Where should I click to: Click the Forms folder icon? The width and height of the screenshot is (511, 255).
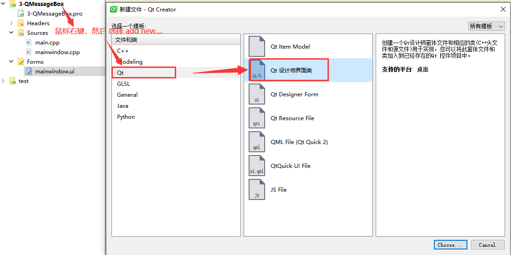point(21,61)
